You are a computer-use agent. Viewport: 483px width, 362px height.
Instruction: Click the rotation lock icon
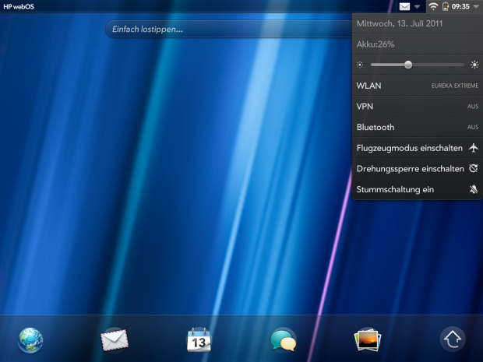tap(474, 168)
